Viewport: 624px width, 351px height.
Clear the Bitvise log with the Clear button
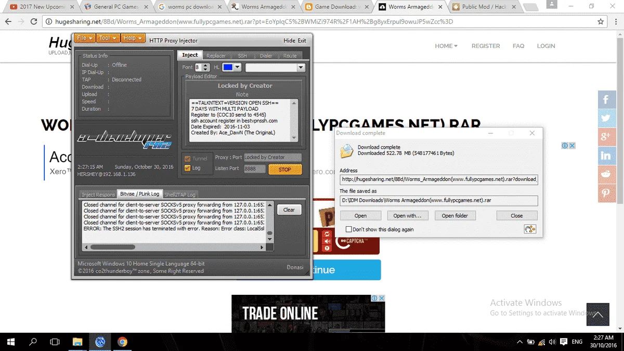(289, 210)
